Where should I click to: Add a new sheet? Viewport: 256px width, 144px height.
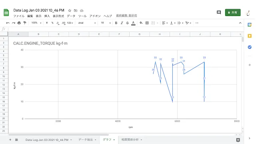click(x=10, y=140)
